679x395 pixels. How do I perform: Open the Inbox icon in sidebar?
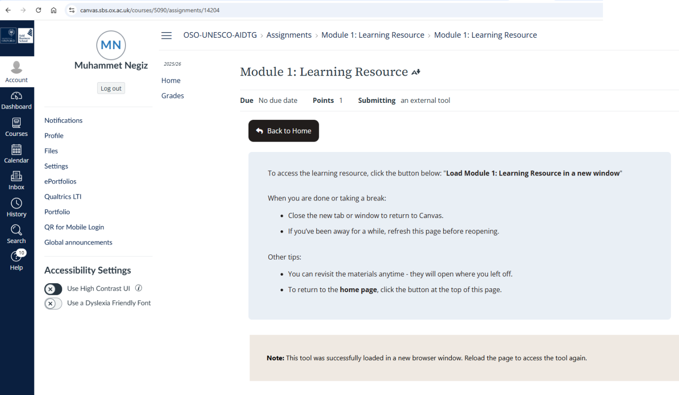[x=17, y=176]
